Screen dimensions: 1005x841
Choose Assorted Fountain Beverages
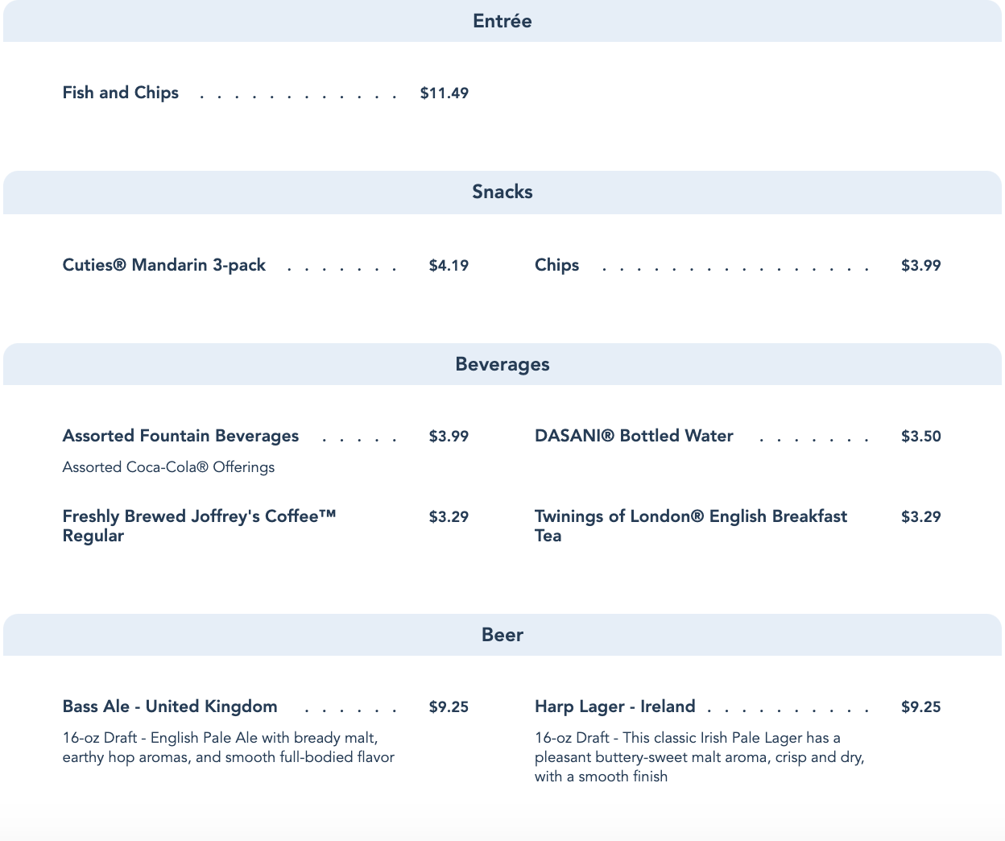coord(180,436)
